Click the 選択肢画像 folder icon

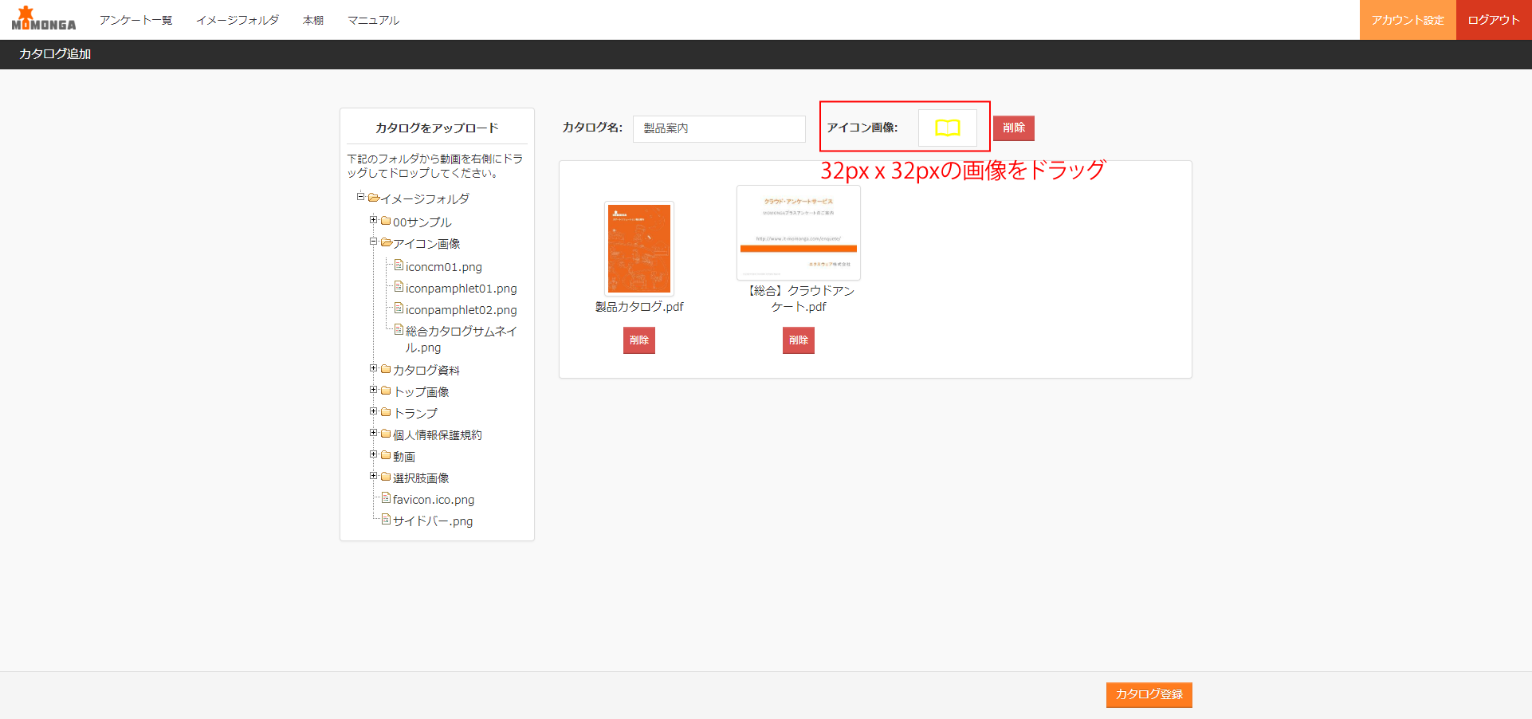click(x=386, y=477)
